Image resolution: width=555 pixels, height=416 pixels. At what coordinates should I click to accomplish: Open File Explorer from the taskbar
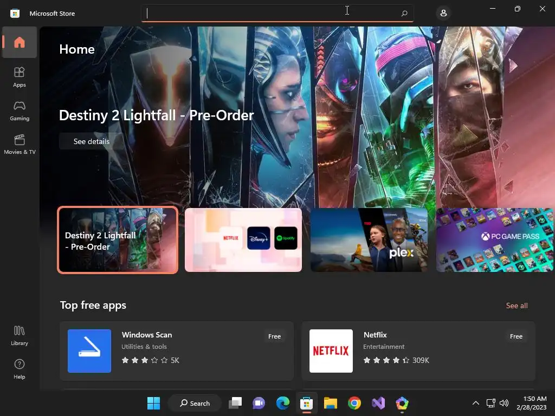click(330, 403)
